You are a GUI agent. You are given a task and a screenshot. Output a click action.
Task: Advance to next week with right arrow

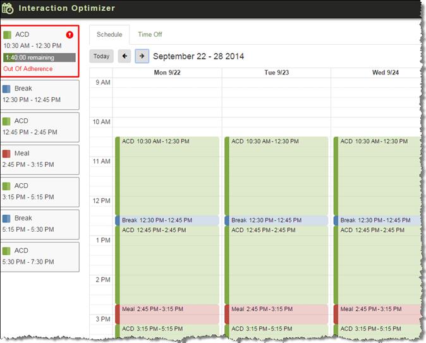click(142, 56)
